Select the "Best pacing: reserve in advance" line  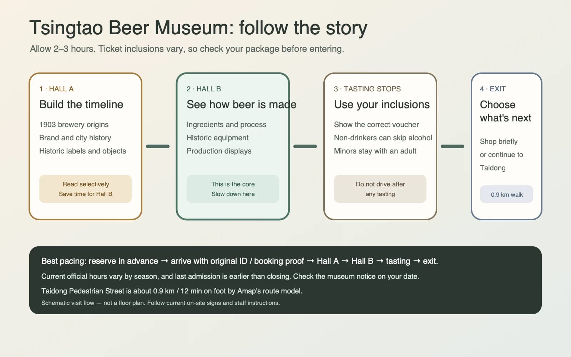pyautogui.click(x=240, y=261)
